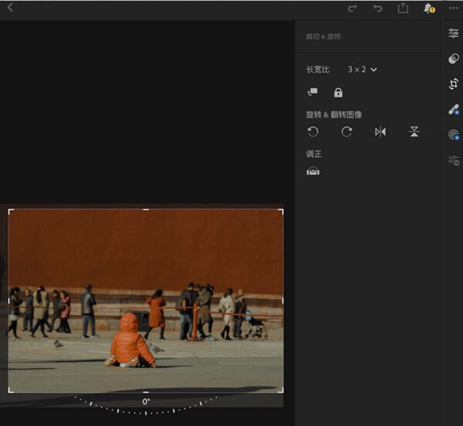This screenshot has height=426, width=463.
Task: Open the share/export icon
Action: point(403,8)
